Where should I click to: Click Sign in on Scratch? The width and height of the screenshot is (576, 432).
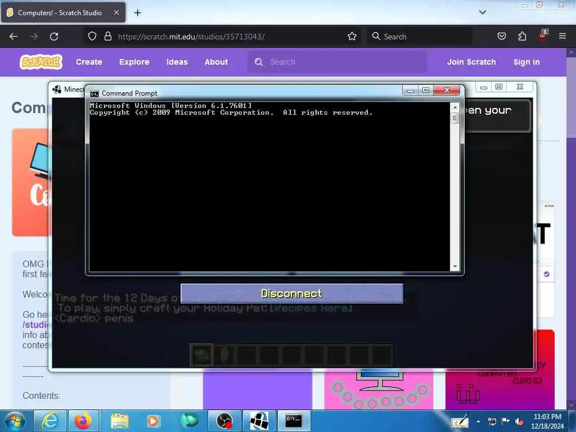526,62
